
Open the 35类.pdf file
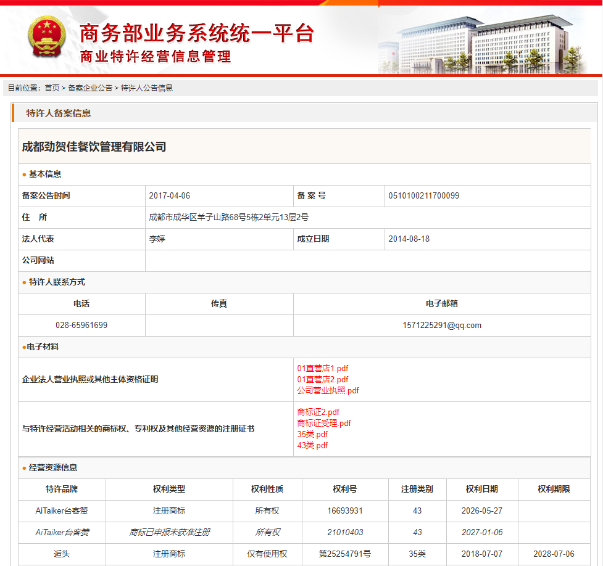click(312, 434)
